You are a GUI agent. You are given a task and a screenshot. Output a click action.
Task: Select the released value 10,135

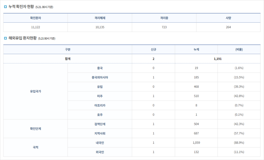pyautogui.click(x=100, y=27)
